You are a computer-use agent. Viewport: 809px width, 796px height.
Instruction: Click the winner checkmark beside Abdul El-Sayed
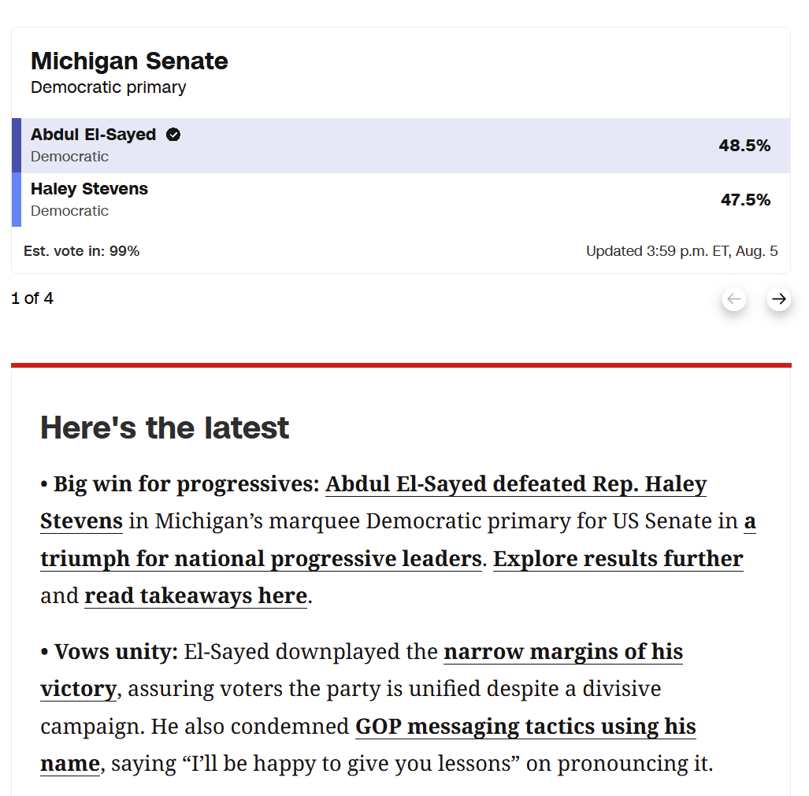pyautogui.click(x=173, y=135)
